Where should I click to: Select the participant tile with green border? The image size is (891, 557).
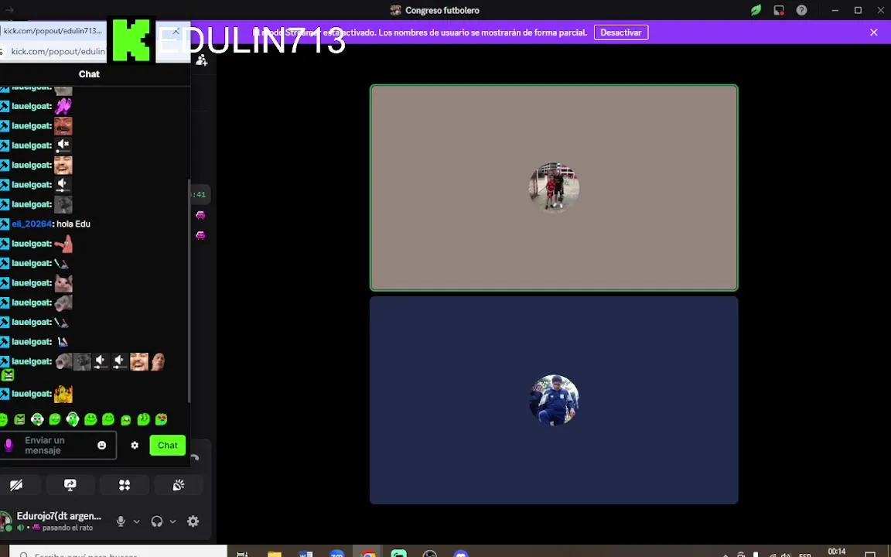point(554,187)
